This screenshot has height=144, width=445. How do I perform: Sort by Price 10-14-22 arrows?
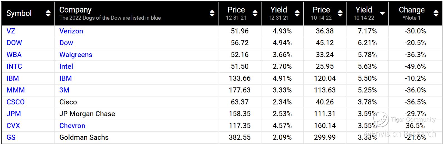[340, 13]
